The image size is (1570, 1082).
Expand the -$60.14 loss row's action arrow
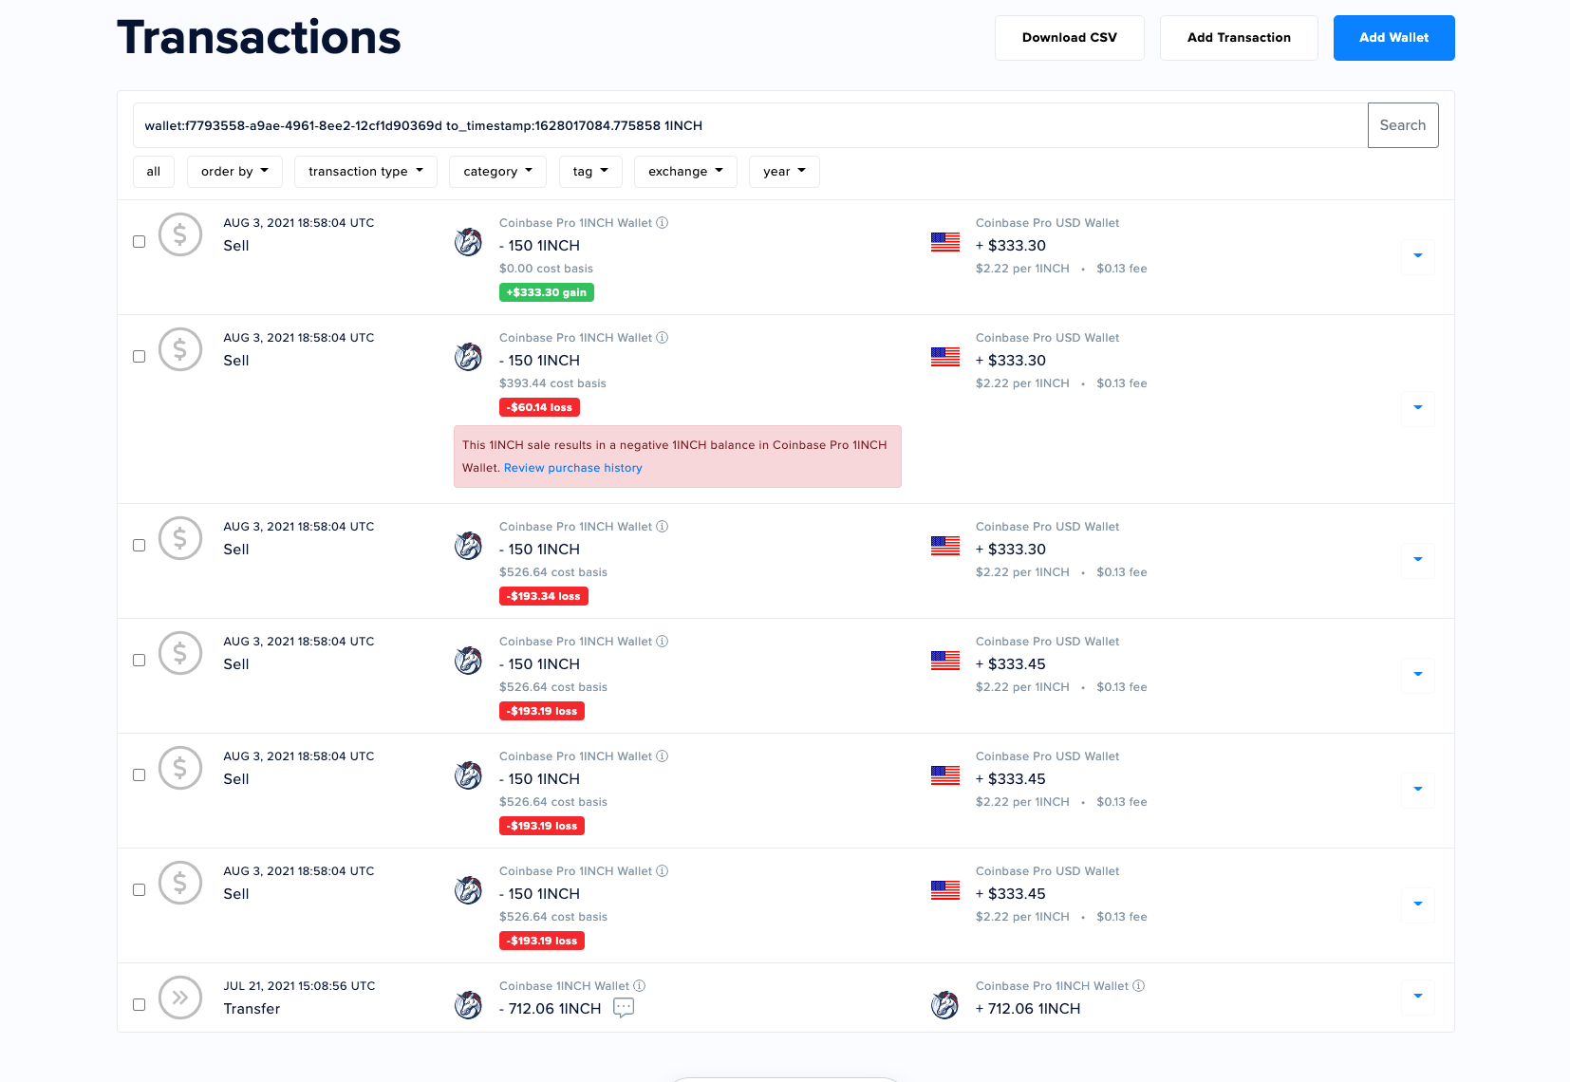tap(1418, 408)
